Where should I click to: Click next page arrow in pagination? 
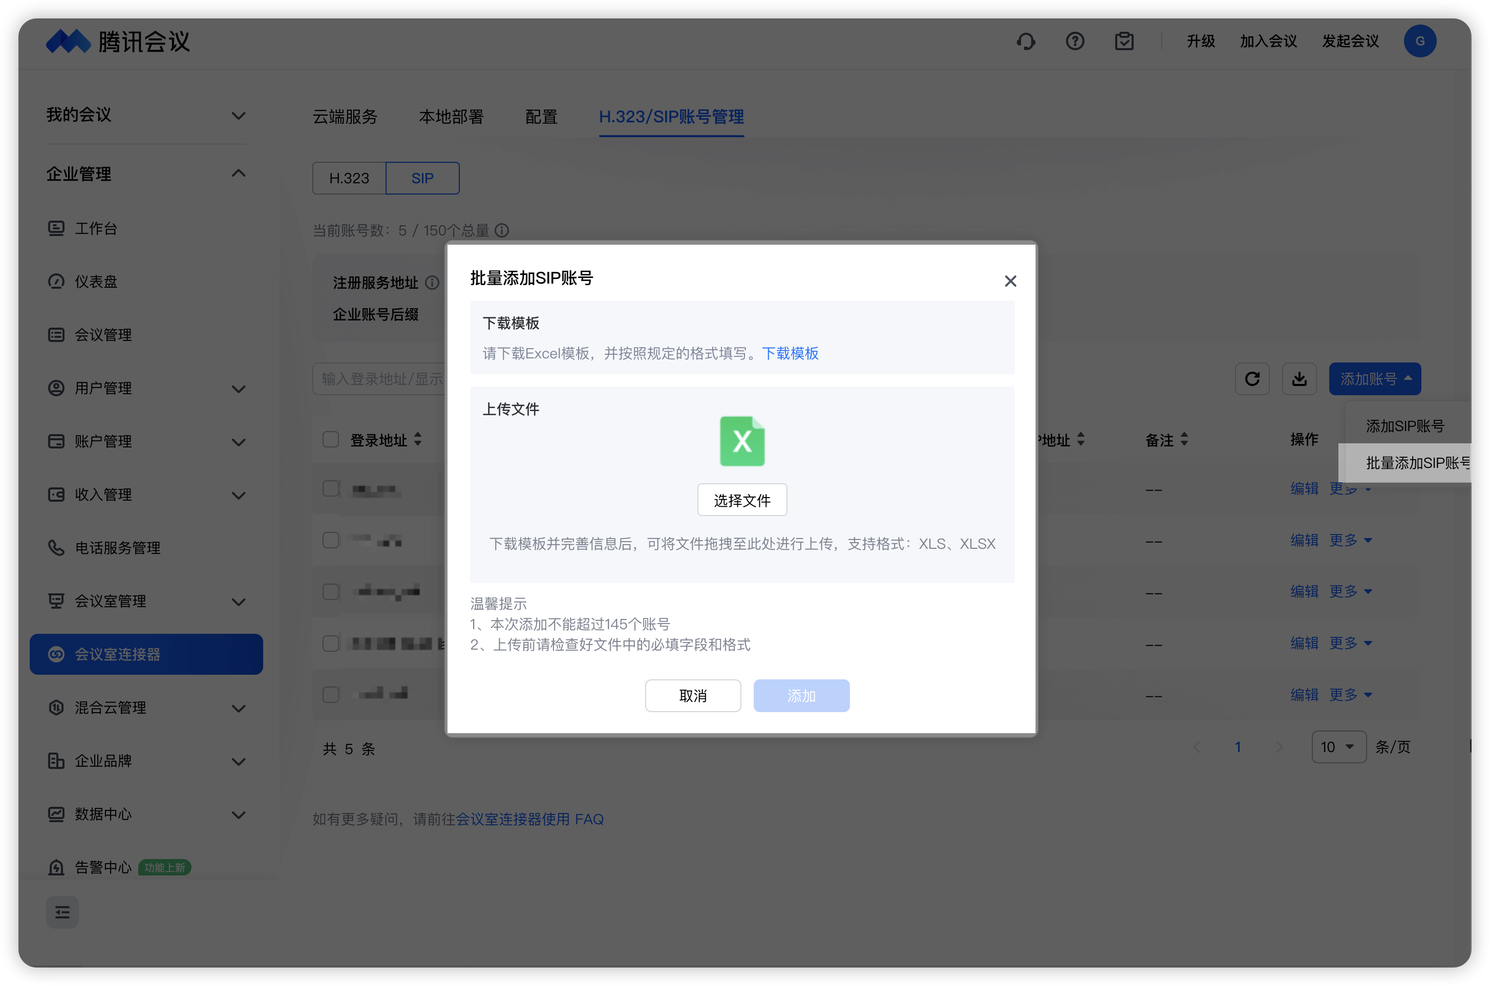1279,747
